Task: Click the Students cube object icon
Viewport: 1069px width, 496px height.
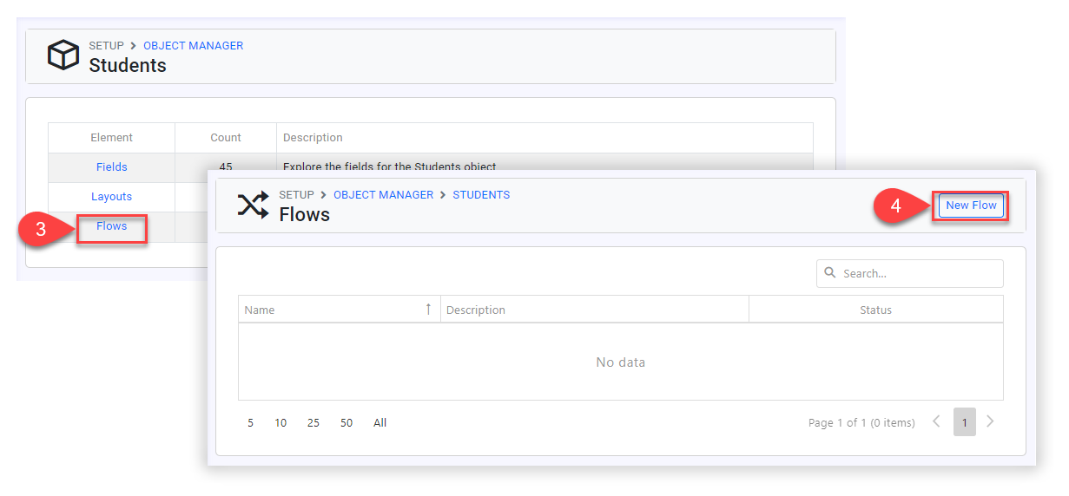Action: [63, 55]
